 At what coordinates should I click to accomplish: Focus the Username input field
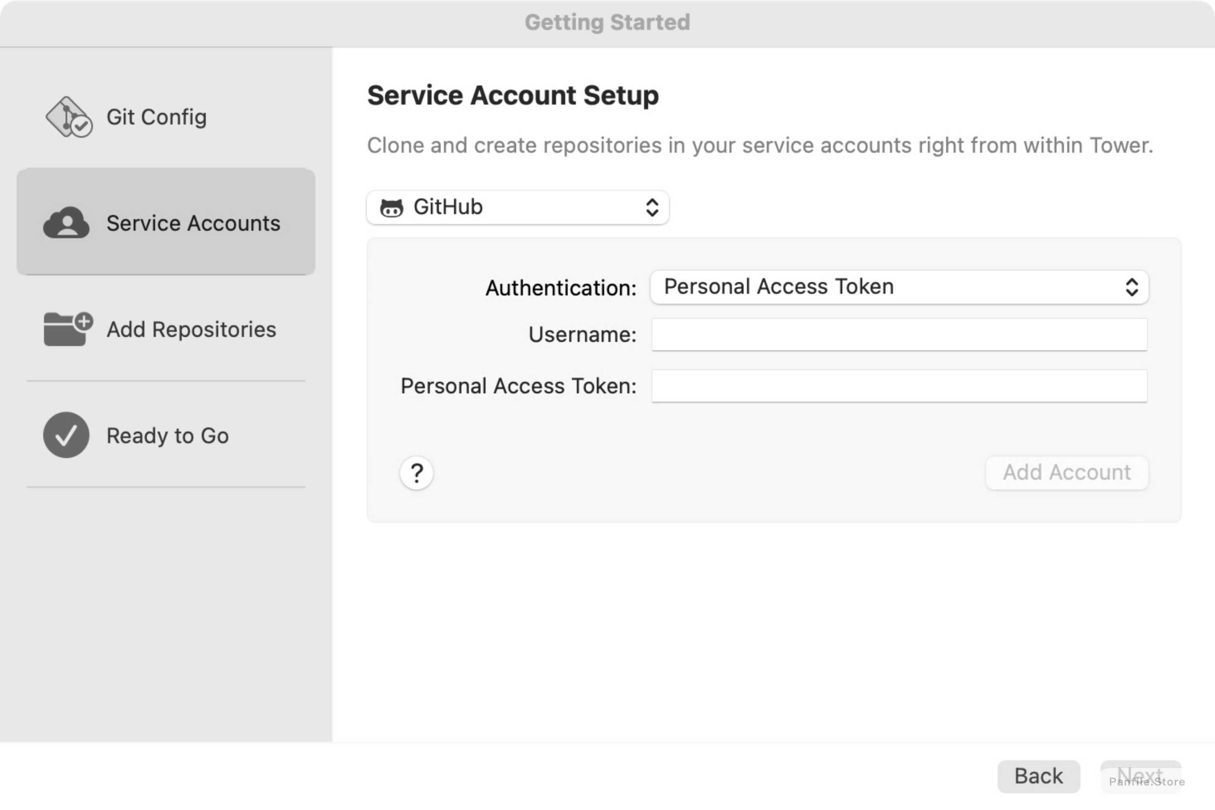[899, 334]
